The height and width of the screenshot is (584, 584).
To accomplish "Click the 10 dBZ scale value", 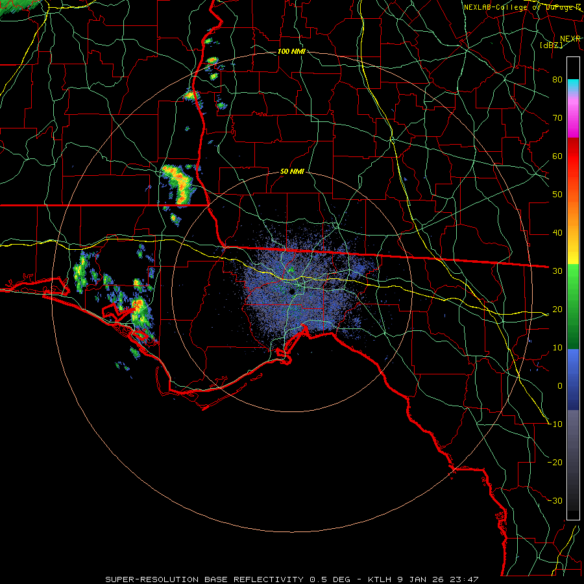I will click(557, 348).
